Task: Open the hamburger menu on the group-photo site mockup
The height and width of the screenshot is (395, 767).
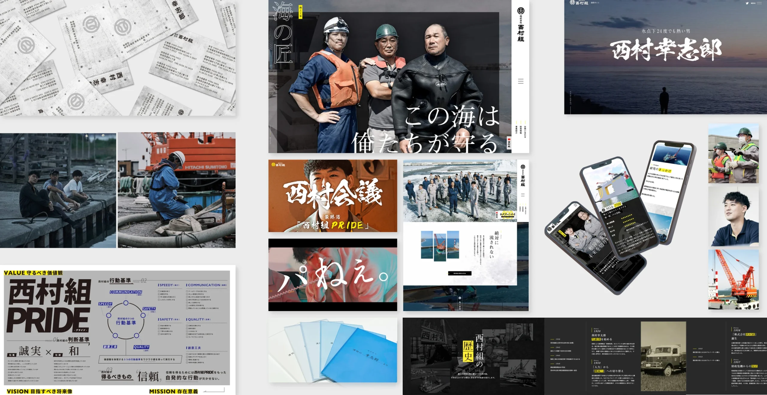Action: [523, 195]
